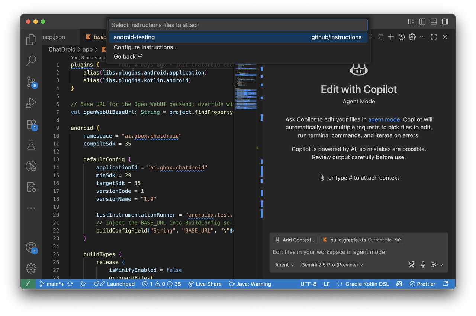The height and width of the screenshot is (316, 476).
Task: Open the Manage gear in activity bar
Action: pyautogui.click(x=31, y=268)
